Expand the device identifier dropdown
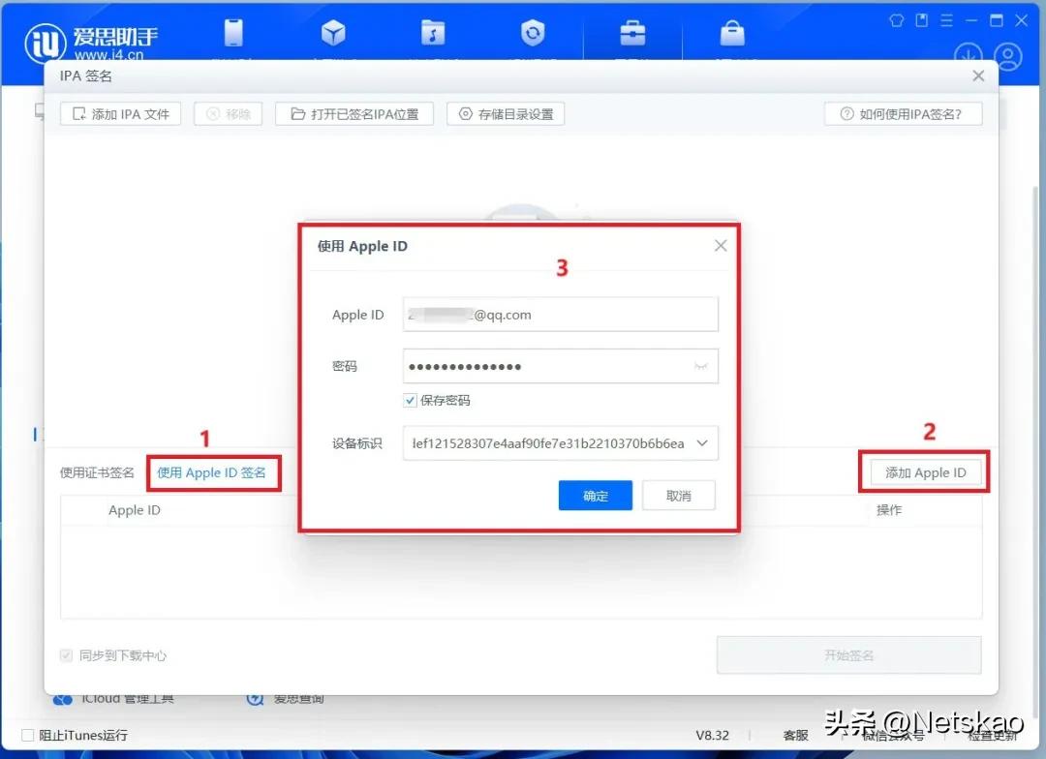Image resolution: width=1046 pixels, height=759 pixels. tap(702, 442)
